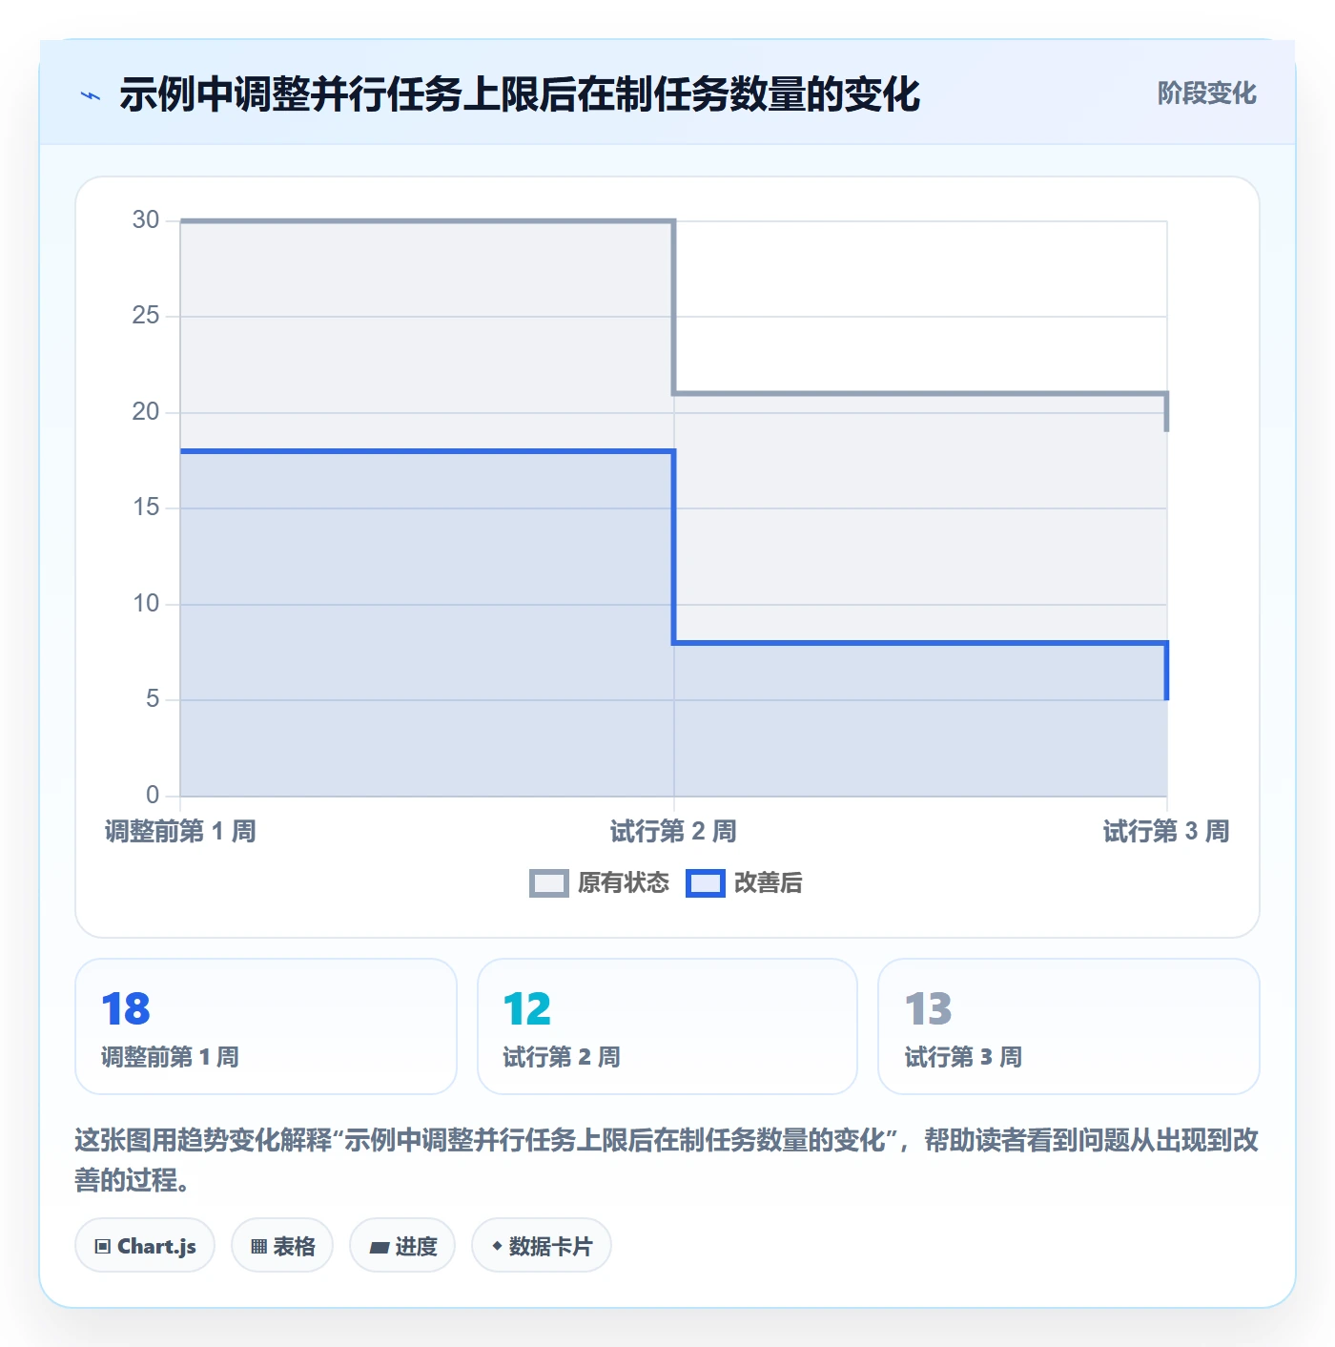Click the y-axis tick label 5
The height and width of the screenshot is (1347, 1335).
click(153, 699)
